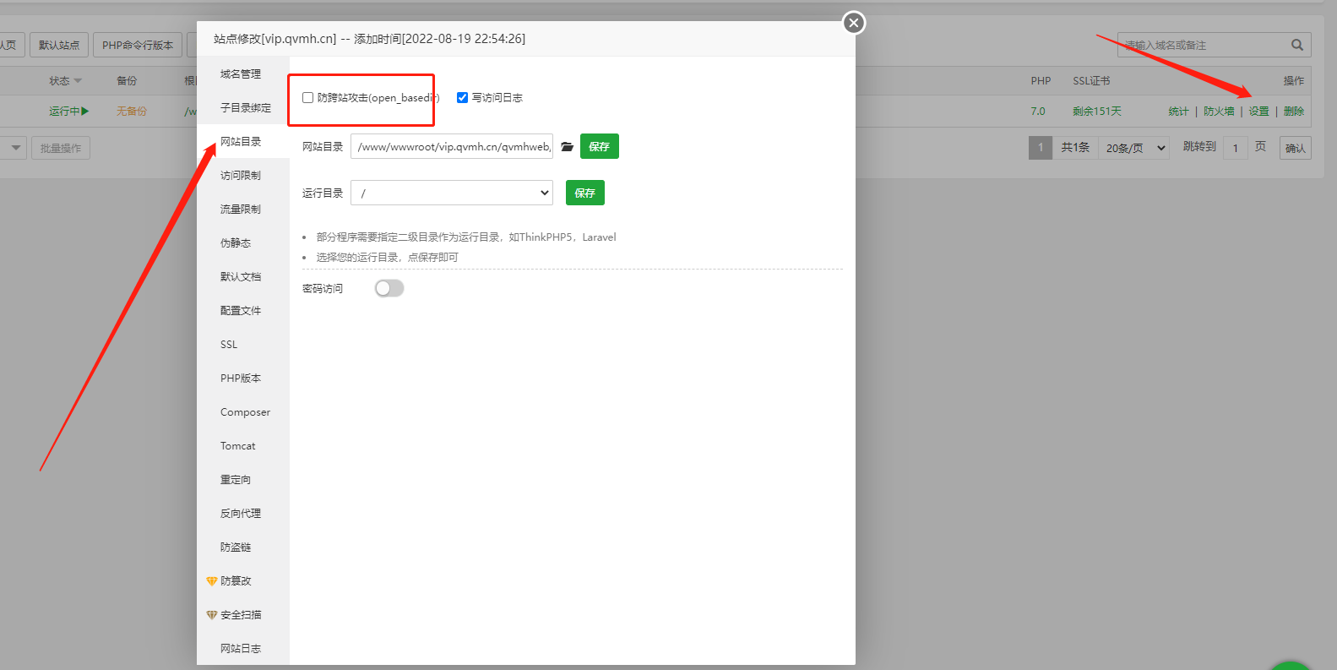Image resolution: width=1337 pixels, height=670 pixels.
Task: Click the 操作 column header
Action: [1293, 81]
